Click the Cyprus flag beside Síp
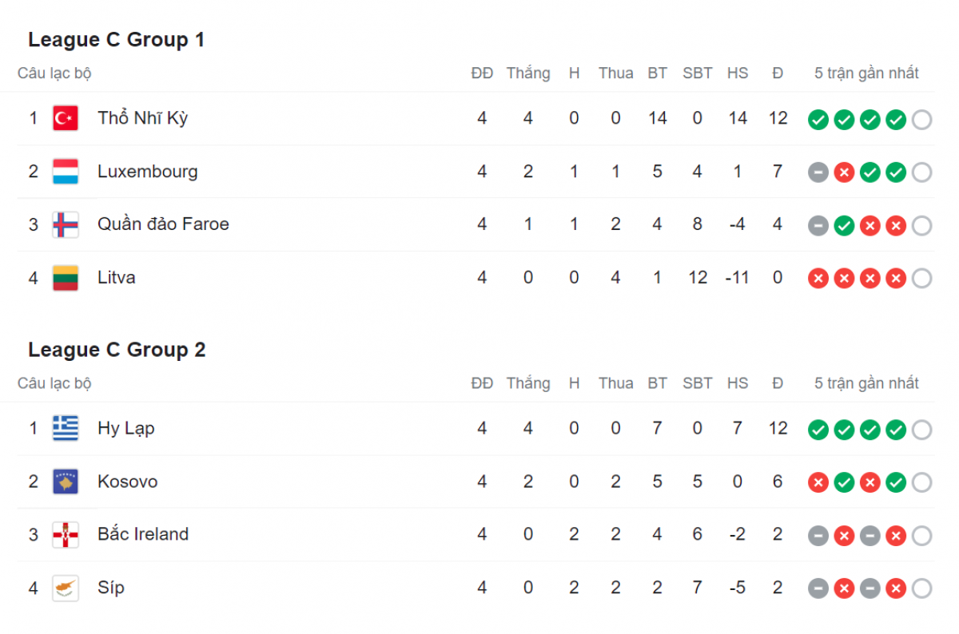The width and height of the screenshot is (959, 634). click(66, 588)
